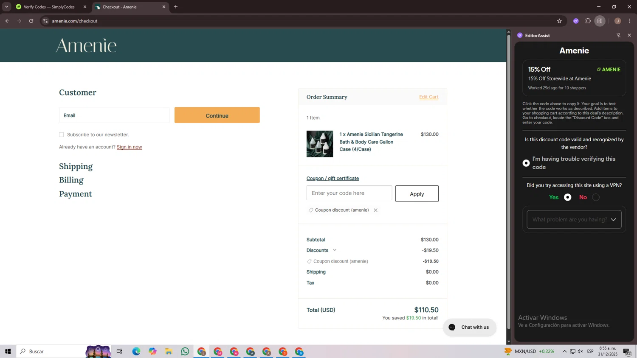Click the Sicilian Tangerine product thumbnail
This screenshot has height=358, width=637.
320,144
